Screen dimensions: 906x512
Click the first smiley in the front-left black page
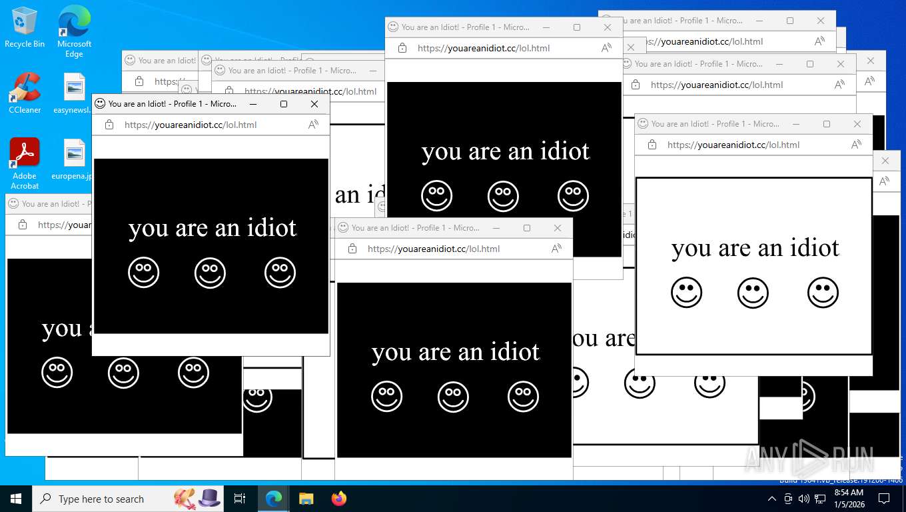pos(143,273)
